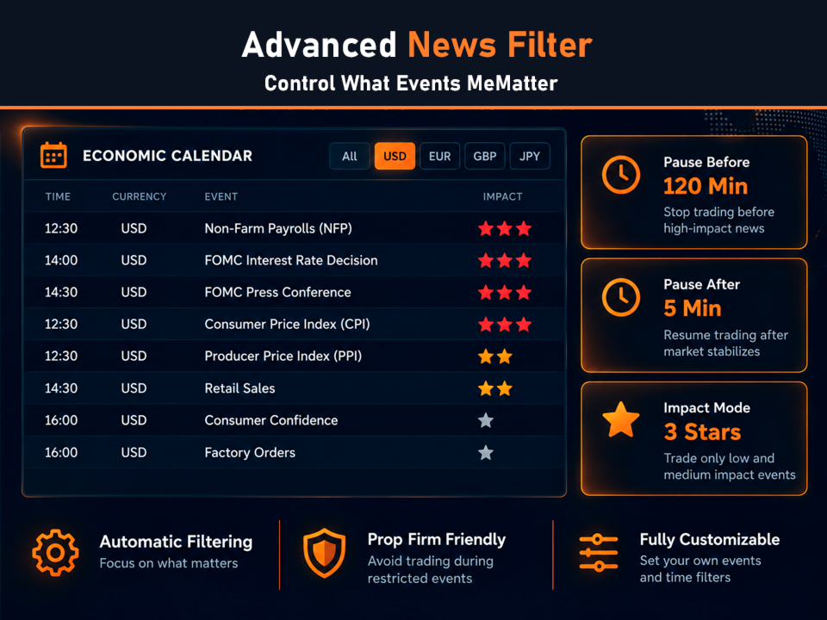
Task: Open the 3 Stars impact mode setting
Action: (x=702, y=431)
